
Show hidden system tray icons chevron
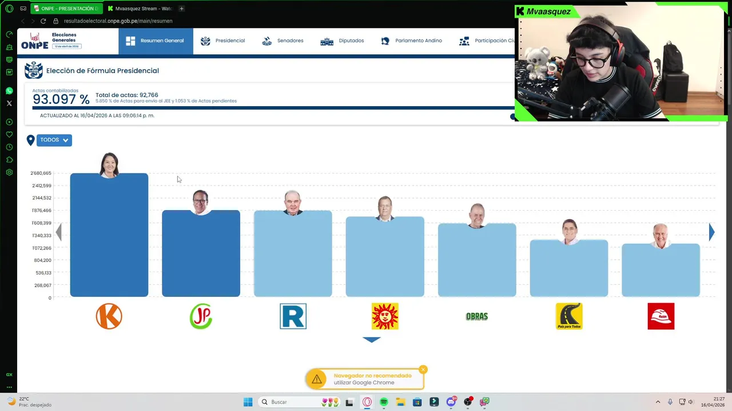658,402
